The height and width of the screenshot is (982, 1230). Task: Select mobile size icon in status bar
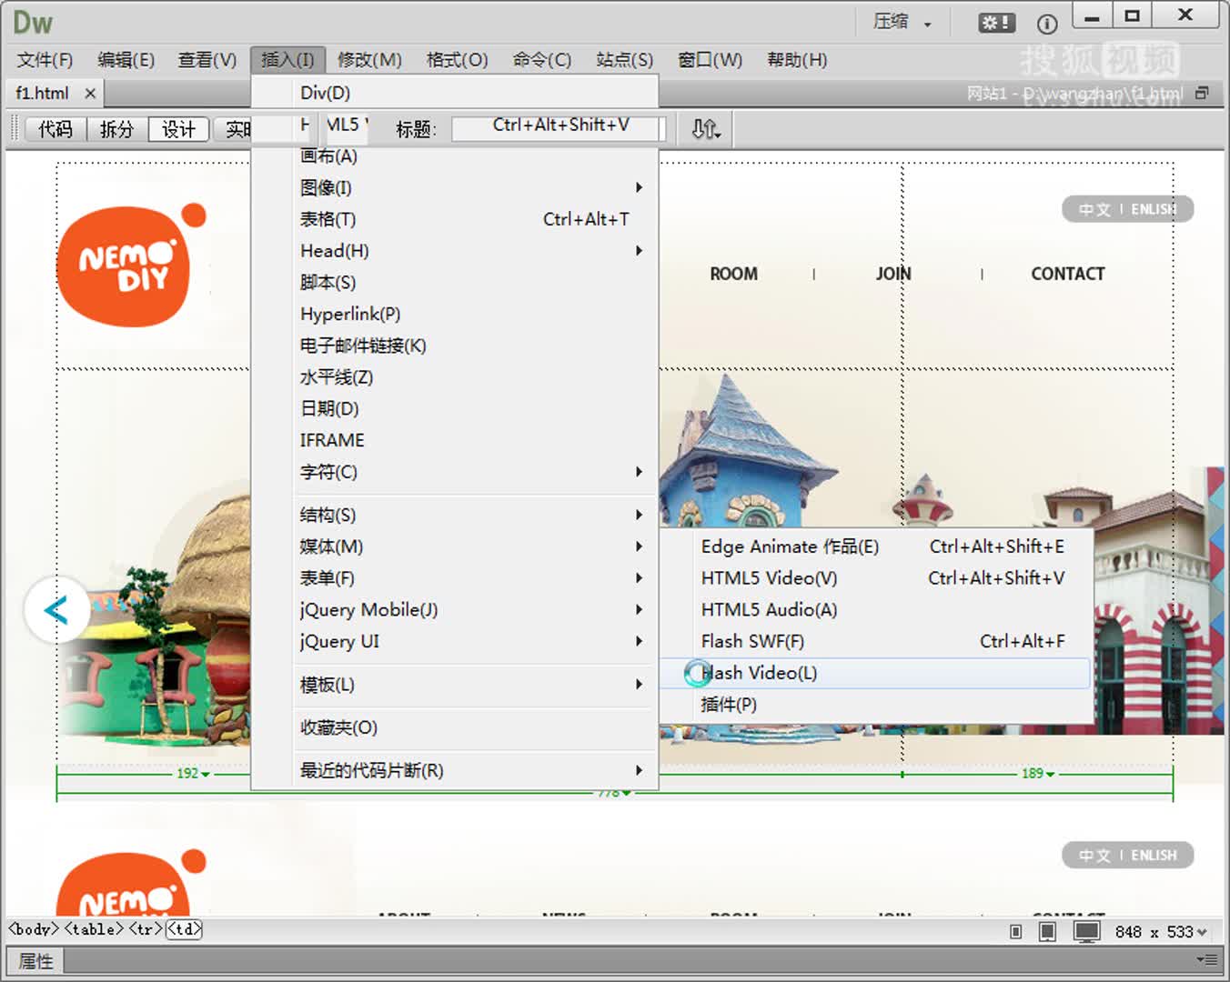point(1016,931)
